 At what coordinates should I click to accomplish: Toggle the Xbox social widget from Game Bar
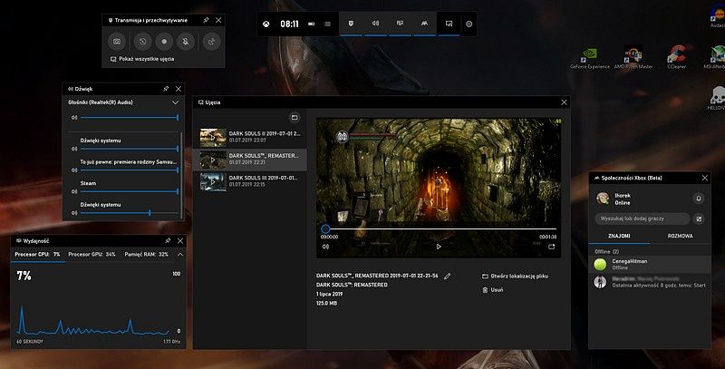coord(424,24)
